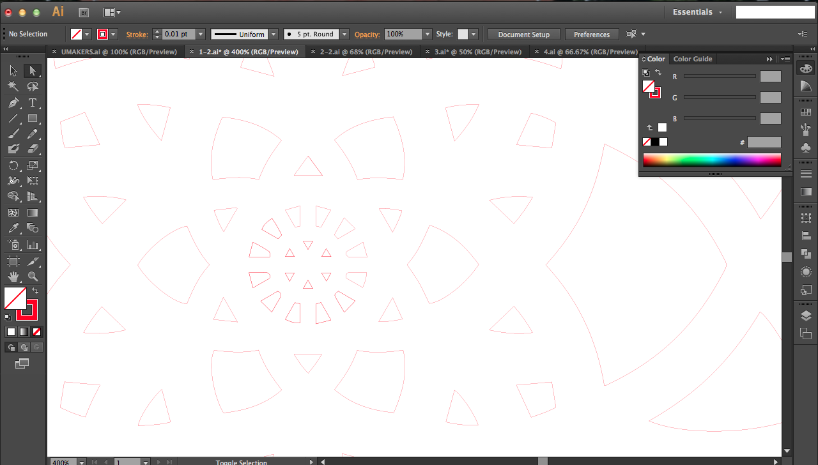Set paint mode to Color
Screen dimensions: 818x465
pos(11,332)
